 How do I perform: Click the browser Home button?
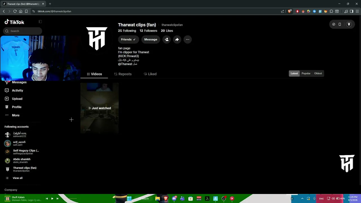[21, 11]
